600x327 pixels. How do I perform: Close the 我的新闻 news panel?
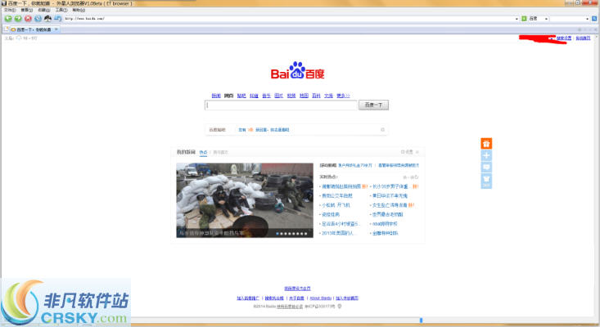417,152
